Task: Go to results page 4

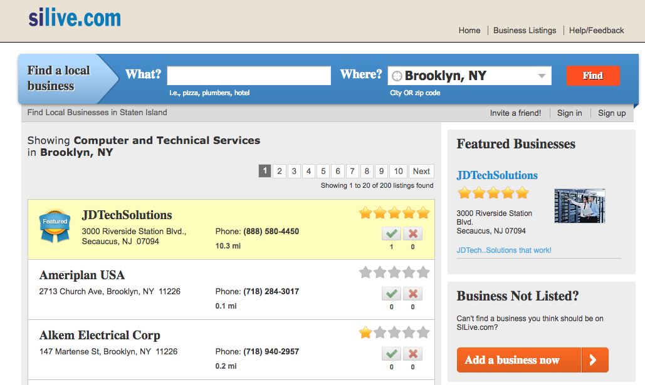Action: pos(308,171)
